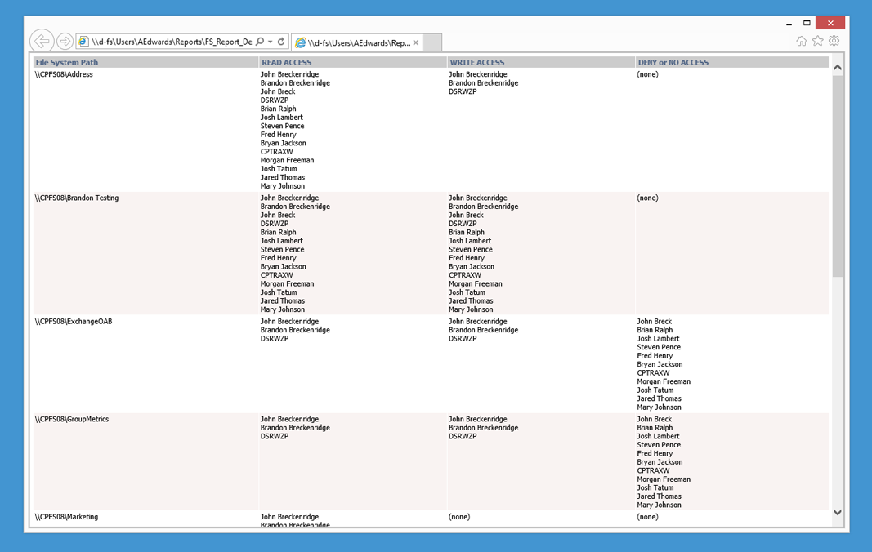Select the \\CPFS08\ExchangeOAB path cell

[x=74, y=322]
